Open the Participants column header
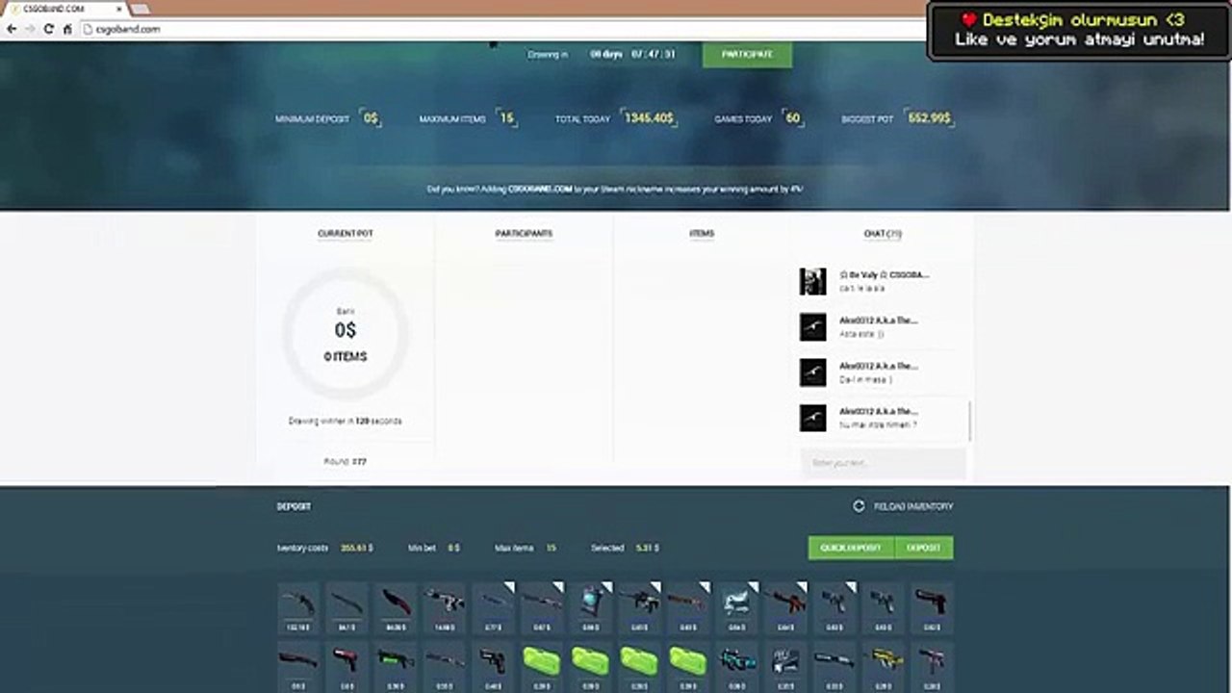The image size is (1232, 693). pyautogui.click(x=524, y=234)
